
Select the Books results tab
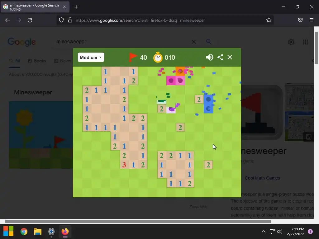pyautogui.click(x=37, y=61)
